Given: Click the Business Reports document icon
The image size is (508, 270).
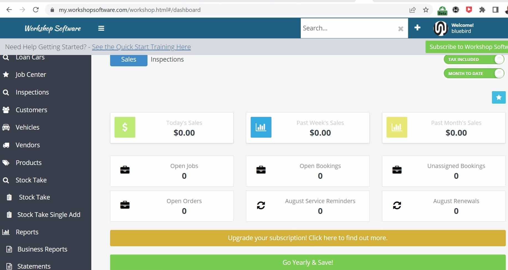Looking at the screenshot, I should pos(9,249).
